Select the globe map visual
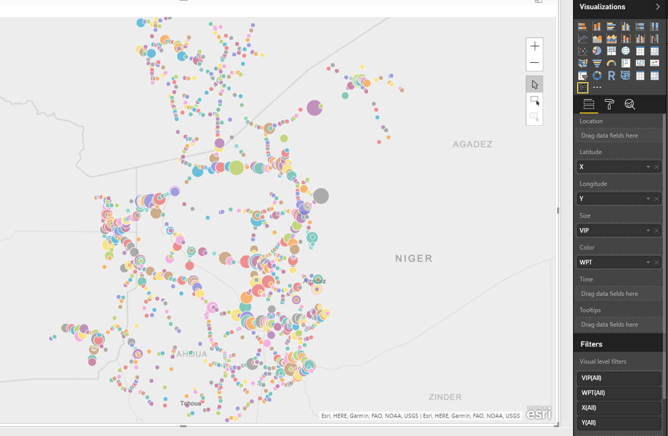Viewport: 668px width, 436px height. tap(625, 51)
